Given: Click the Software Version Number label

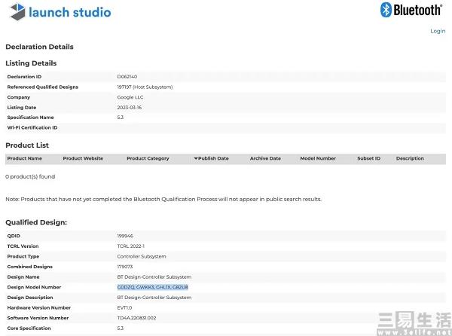Looking at the screenshot, I should point(38,318).
